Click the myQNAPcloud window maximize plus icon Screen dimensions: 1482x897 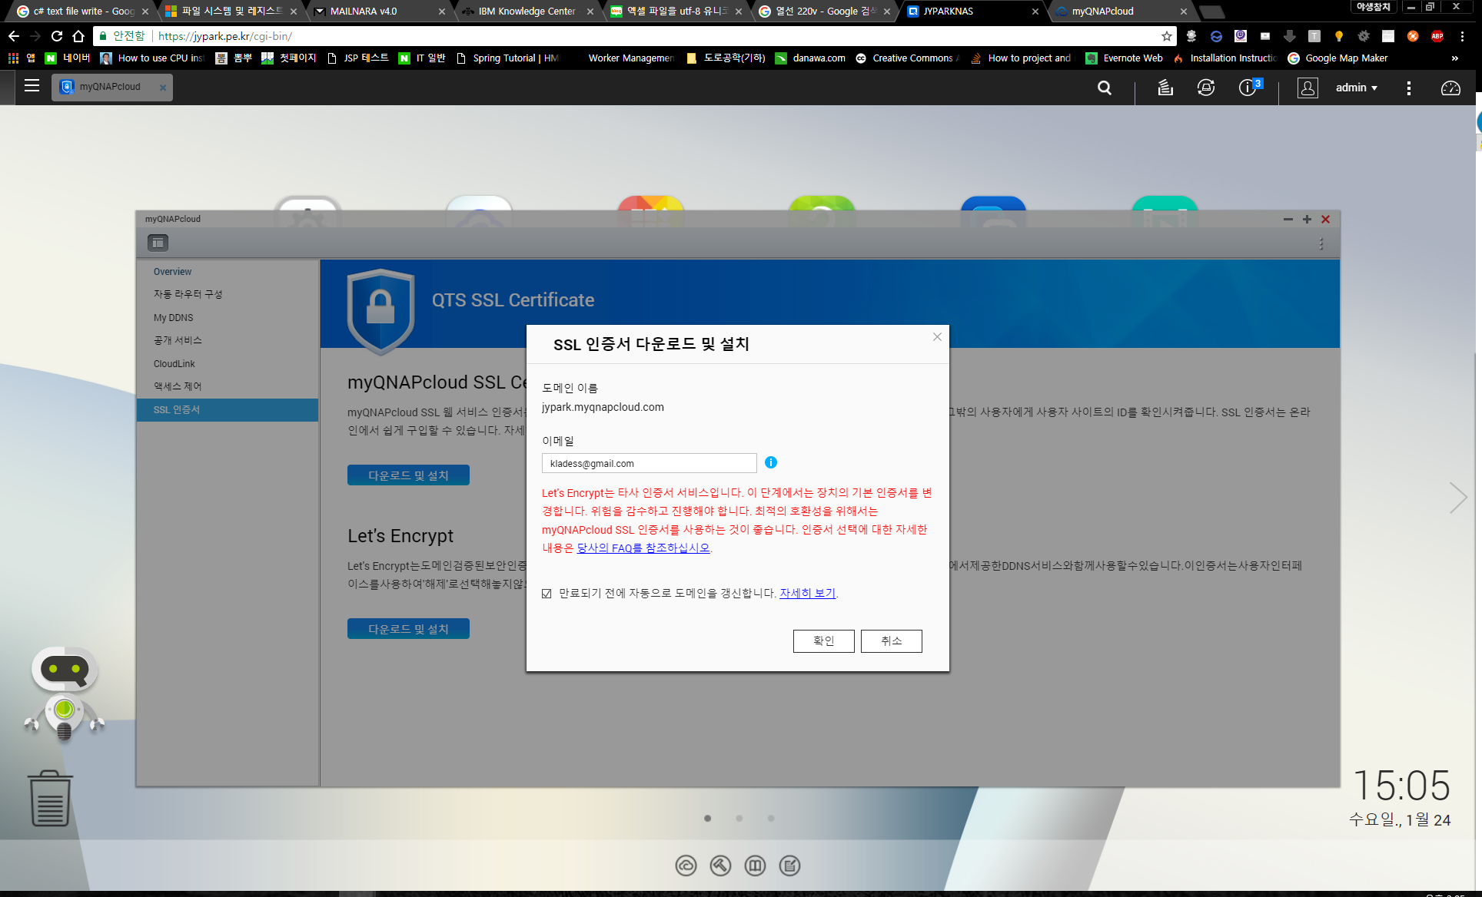[1307, 219]
